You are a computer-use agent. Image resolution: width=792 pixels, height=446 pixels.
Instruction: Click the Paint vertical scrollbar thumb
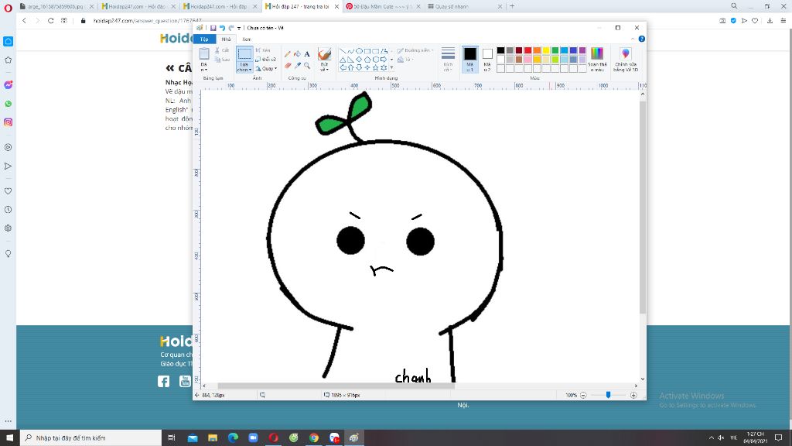643,208
